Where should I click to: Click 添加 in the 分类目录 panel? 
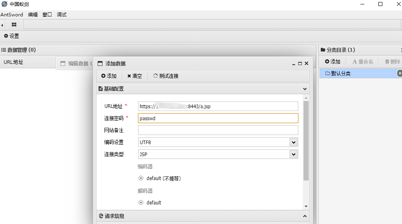tap(332, 61)
